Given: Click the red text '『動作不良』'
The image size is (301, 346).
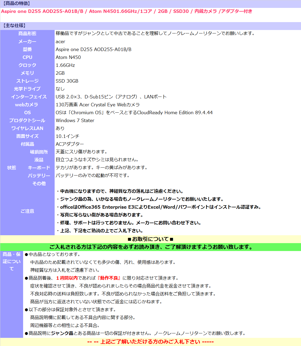Looking at the screenshot, I should click(x=109, y=278).
